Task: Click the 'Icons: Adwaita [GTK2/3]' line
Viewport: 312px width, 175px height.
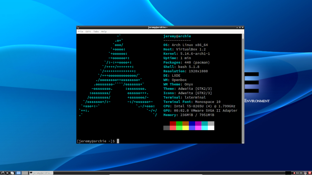Action: (188, 93)
